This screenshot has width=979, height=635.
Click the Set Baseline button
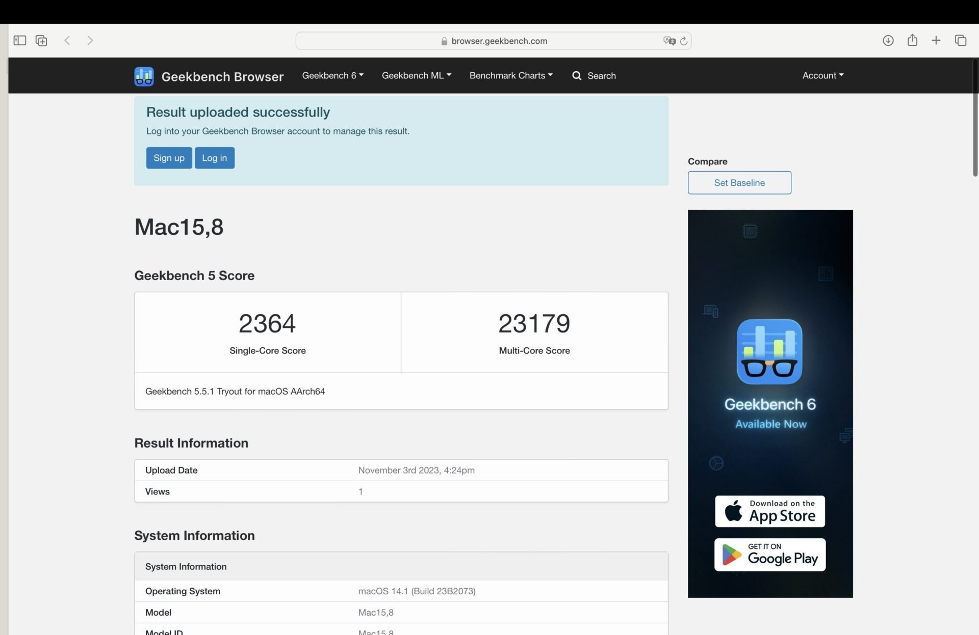[x=739, y=182]
